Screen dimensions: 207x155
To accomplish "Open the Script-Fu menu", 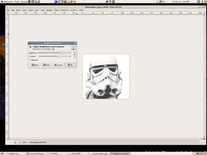I will pyautogui.click(x=73, y=10).
